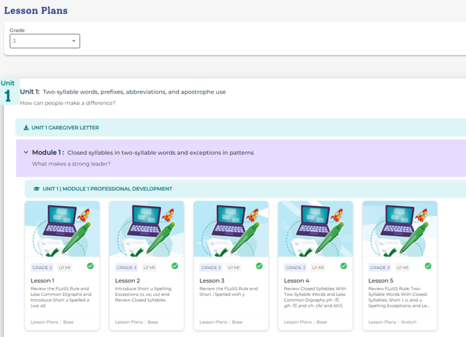Open Unit 1 Module 1 Professional Development
Image resolution: width=466 pixels, height=337 pixels.
(x=107, y=189)
